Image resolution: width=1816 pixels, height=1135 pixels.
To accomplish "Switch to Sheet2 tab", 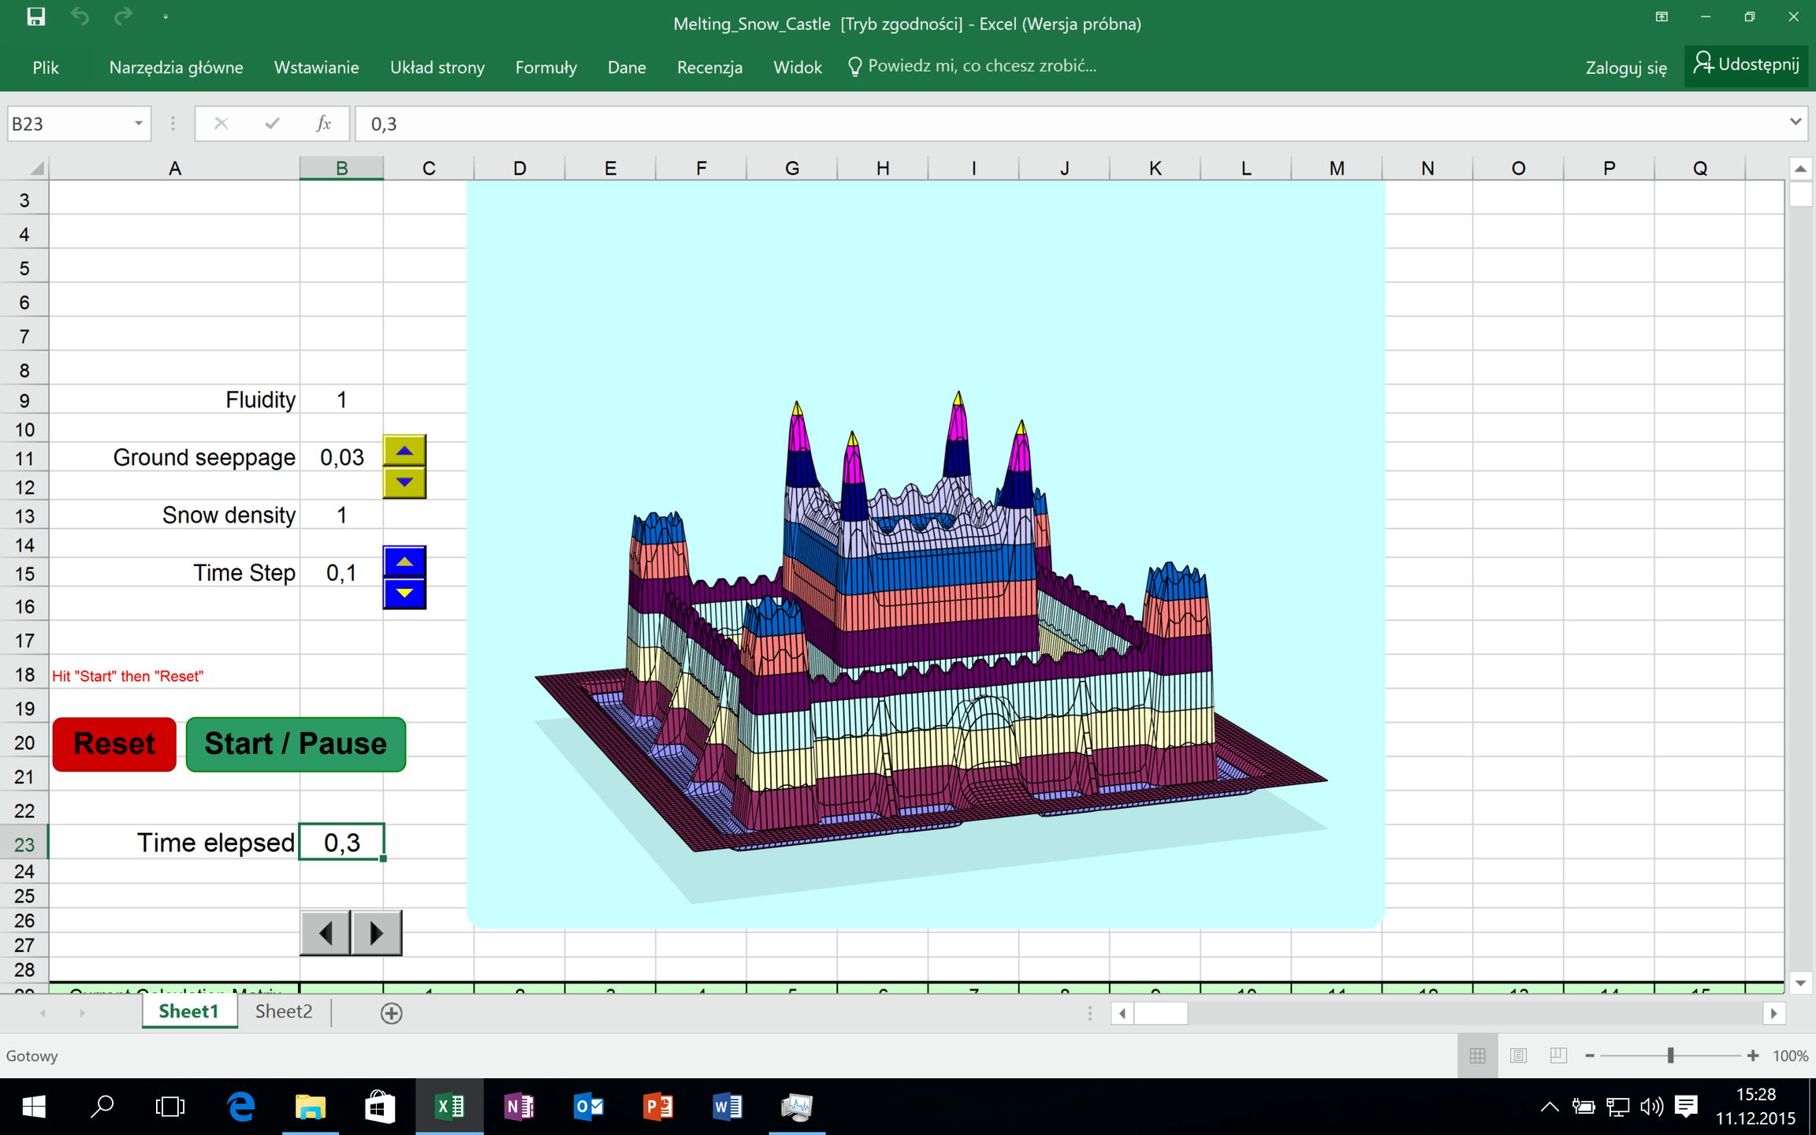I will click(284, 1011).
